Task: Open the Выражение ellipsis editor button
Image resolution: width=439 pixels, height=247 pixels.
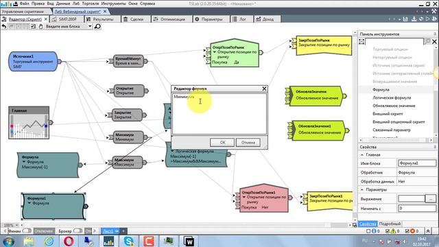Action: [431, 199]
